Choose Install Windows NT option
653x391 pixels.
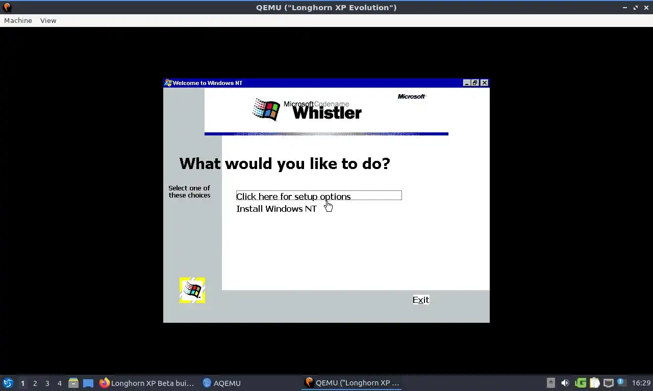tap(277, 209)
